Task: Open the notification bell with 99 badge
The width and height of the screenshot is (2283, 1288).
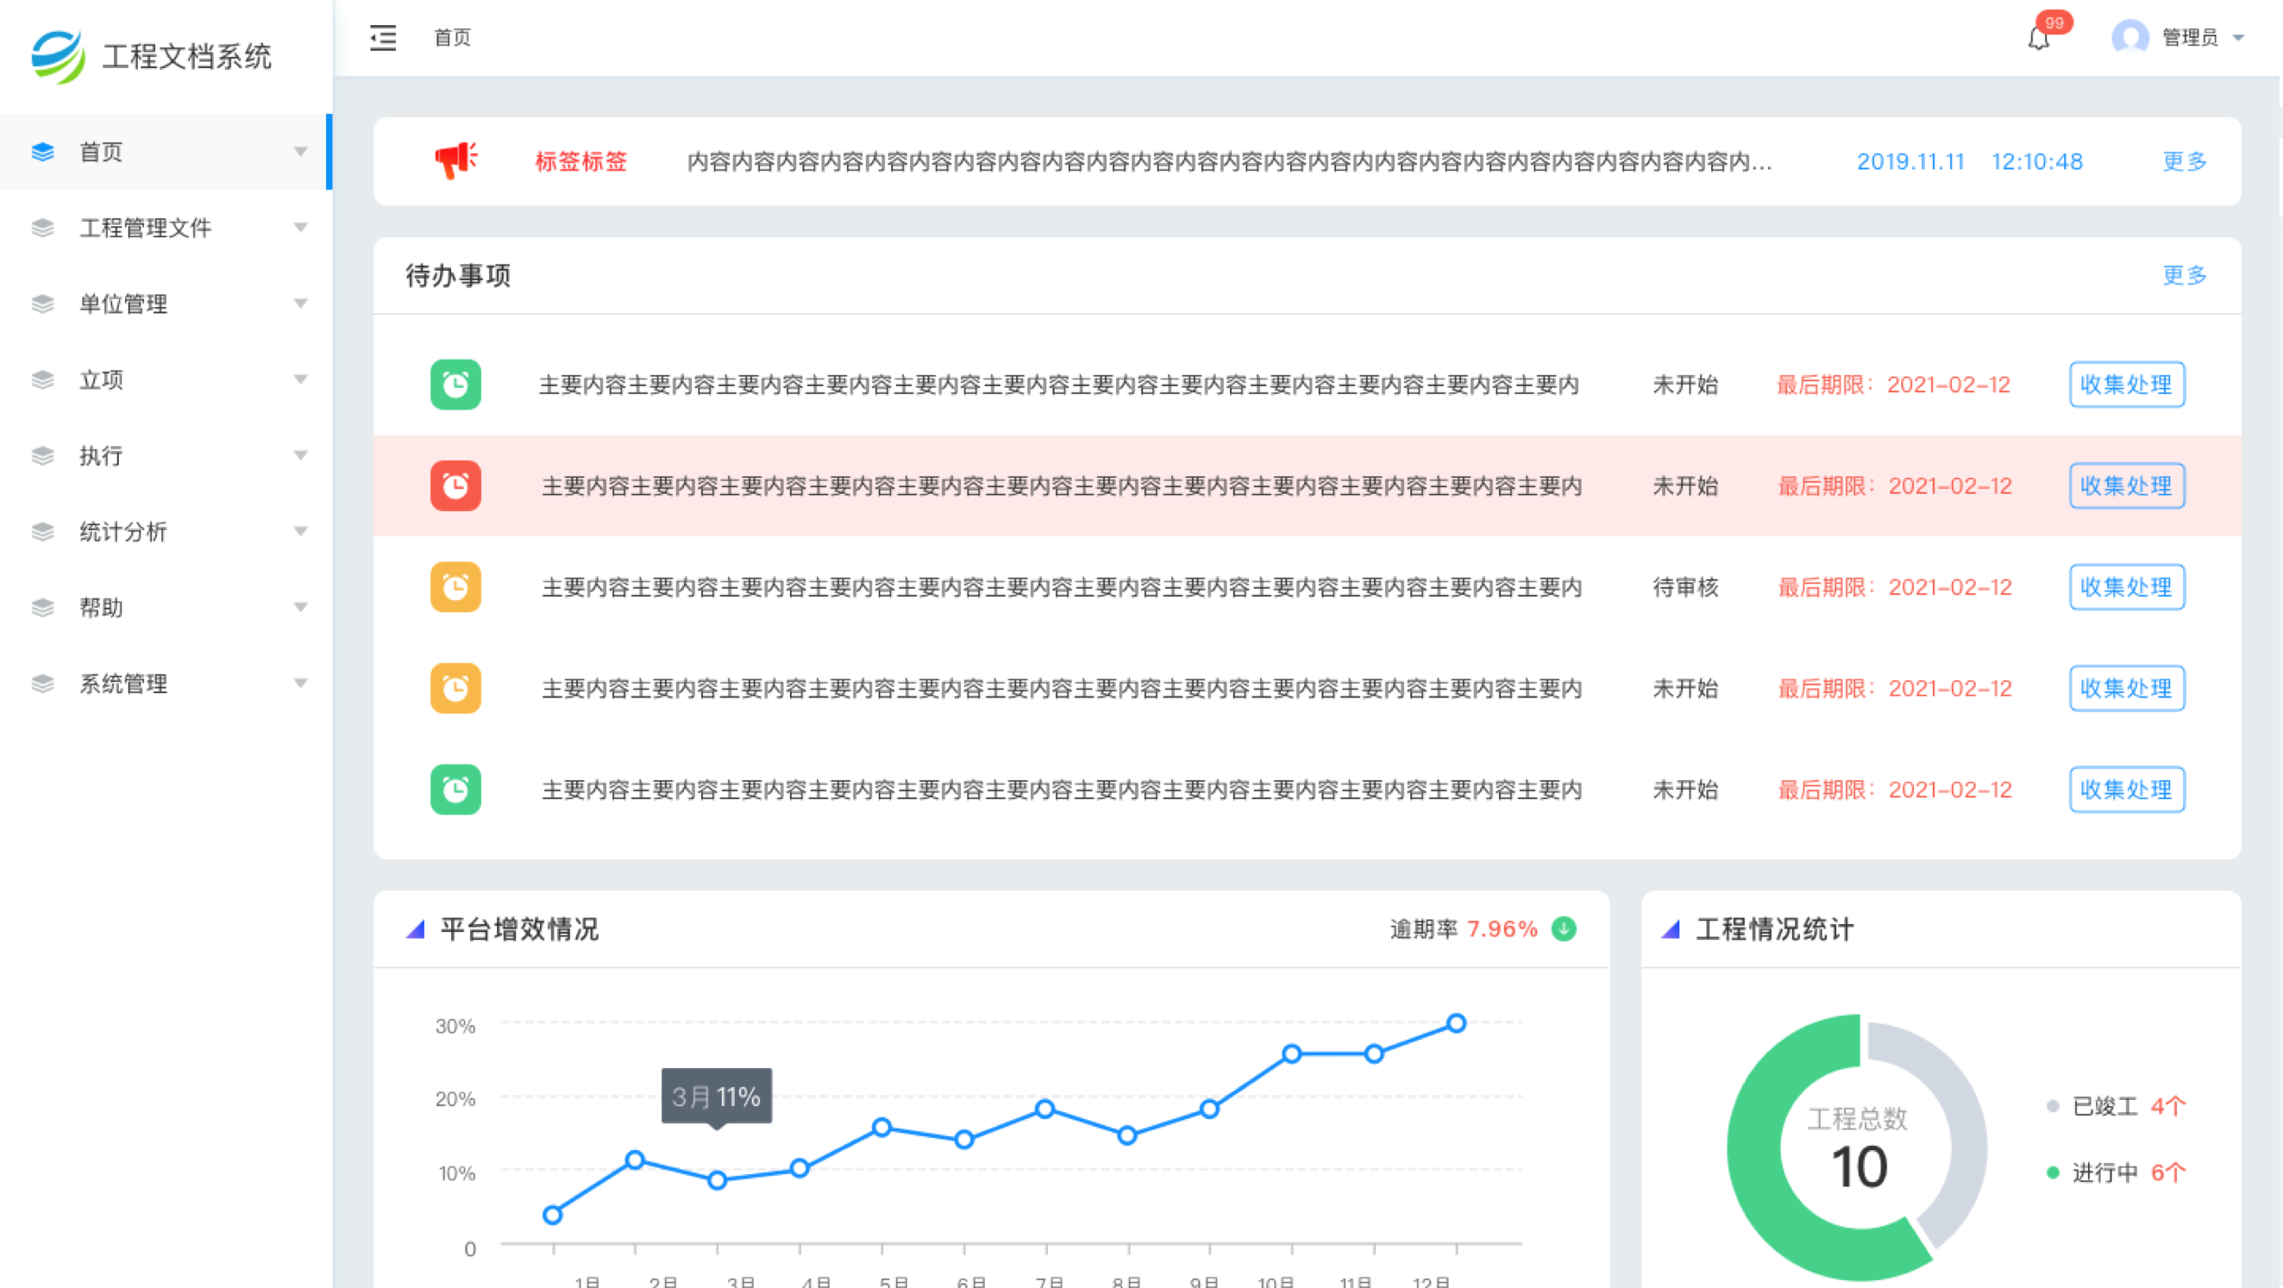Action: click(x=2038, y=38)
